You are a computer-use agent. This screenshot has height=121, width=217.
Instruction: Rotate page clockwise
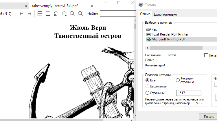click(x=64, y=14)
